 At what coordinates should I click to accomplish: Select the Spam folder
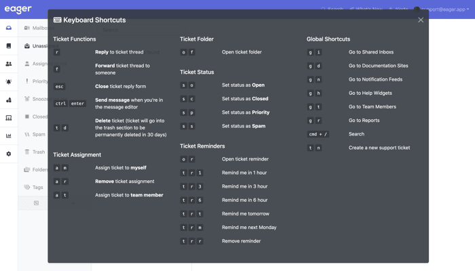pos(35,134)
